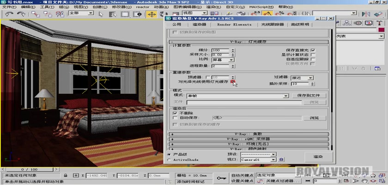Click the 保存到文件 button
Viewport: 388px width, 185px height.
coord(309,95)
